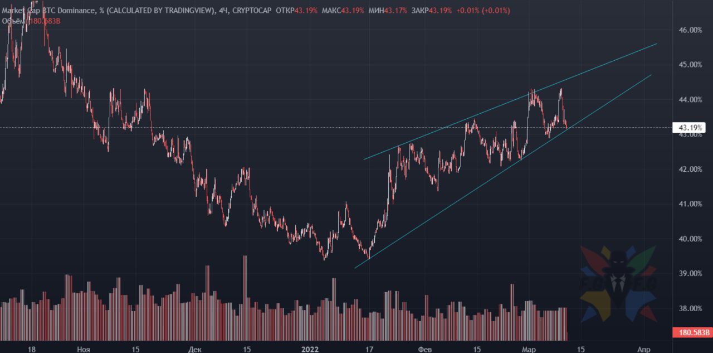Image resolution: width=713 pixels, height=353 pixels.
Task: Click the 44.00% price axis label
Action: point(691,100)
